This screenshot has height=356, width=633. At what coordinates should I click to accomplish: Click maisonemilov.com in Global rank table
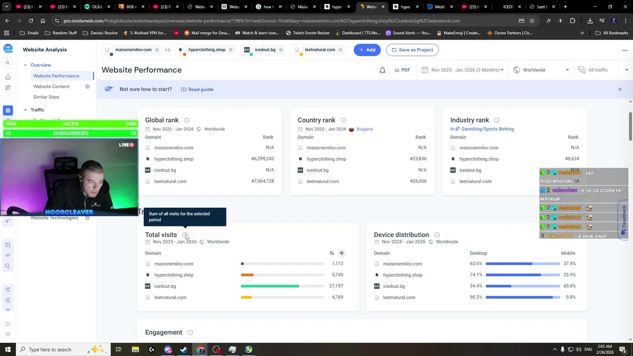(x=174, y=148)
